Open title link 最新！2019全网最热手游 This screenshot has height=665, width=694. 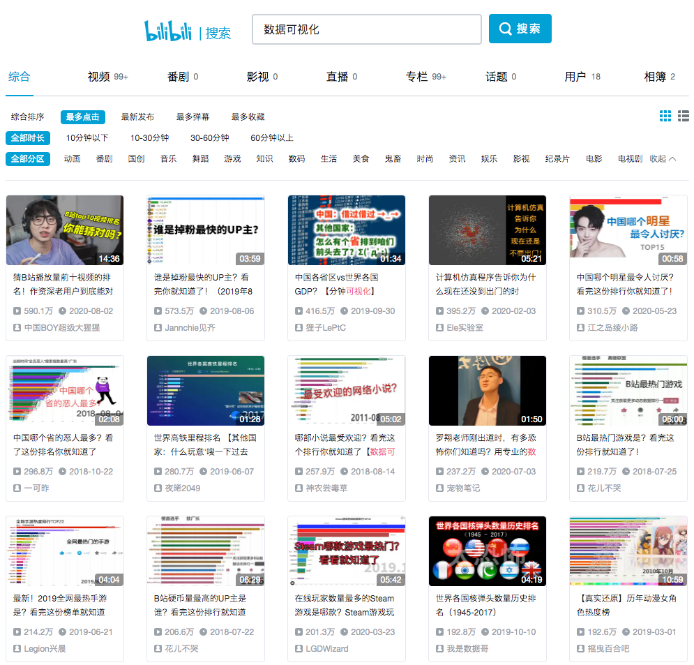pyautogui.click(x=60, y=605)
